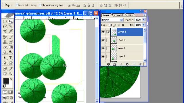The width and height of the screenshot is (184, 103).
Task: Open the Layers palette menu arrow
Action: [145, 15]
